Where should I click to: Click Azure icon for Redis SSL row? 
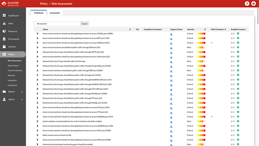point(171,136)
